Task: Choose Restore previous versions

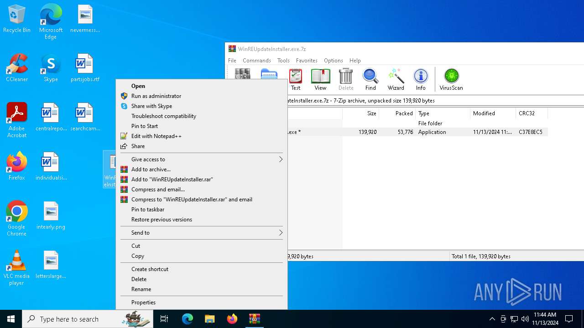Action: pyautogui.click(x=202, y=220)
